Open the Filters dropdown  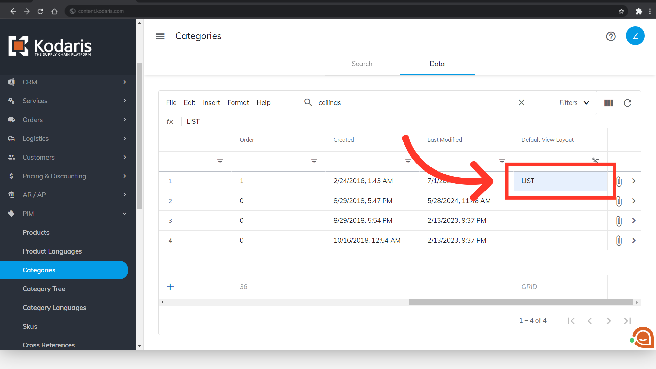pos(574,102)
